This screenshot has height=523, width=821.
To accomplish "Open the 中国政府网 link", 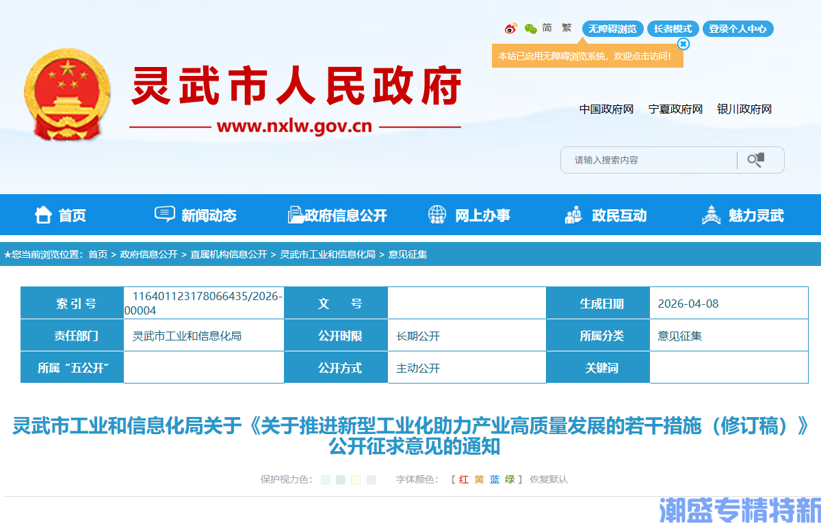I will coord(609,109).
